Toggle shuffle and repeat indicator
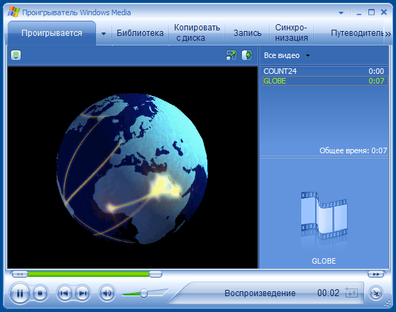 coord(352,293)
